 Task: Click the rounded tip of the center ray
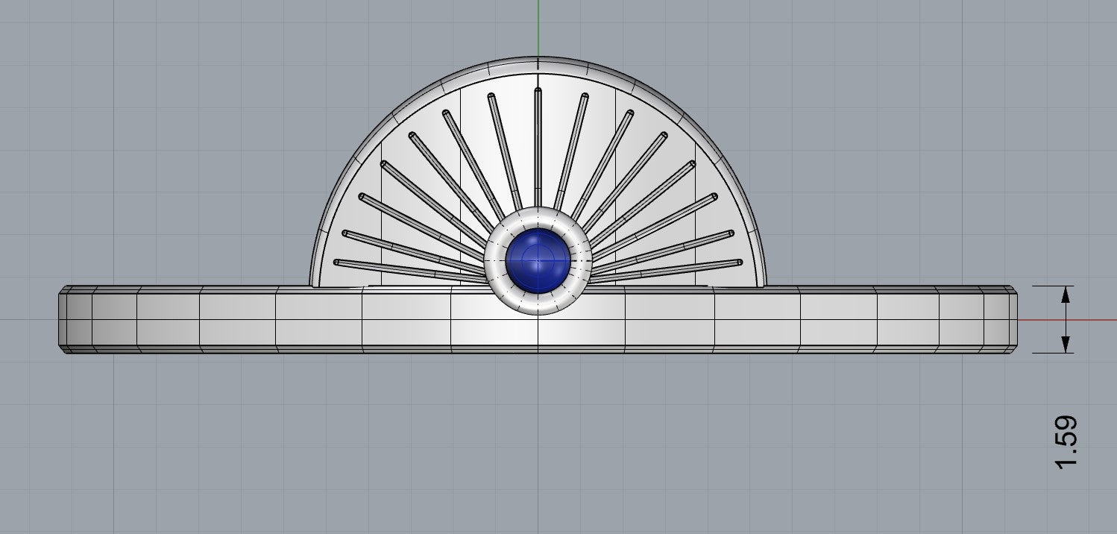pyautogui.click(x=538, y=91)
